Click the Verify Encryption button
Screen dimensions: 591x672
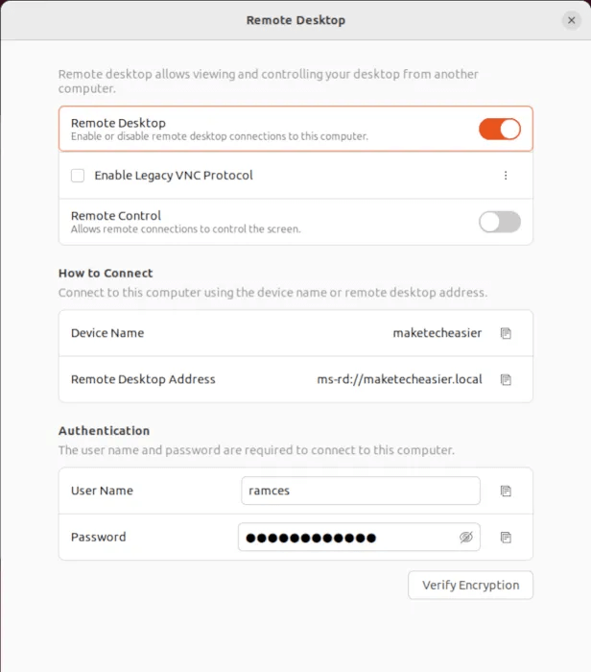click(x=470, y=585)
